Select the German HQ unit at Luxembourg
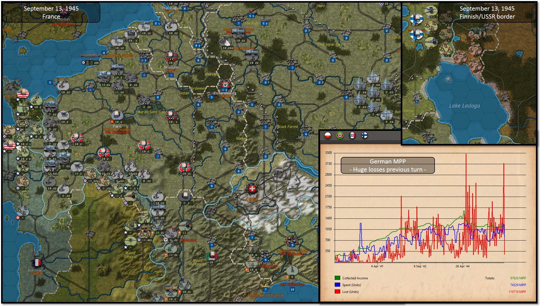 pos(226,85)
